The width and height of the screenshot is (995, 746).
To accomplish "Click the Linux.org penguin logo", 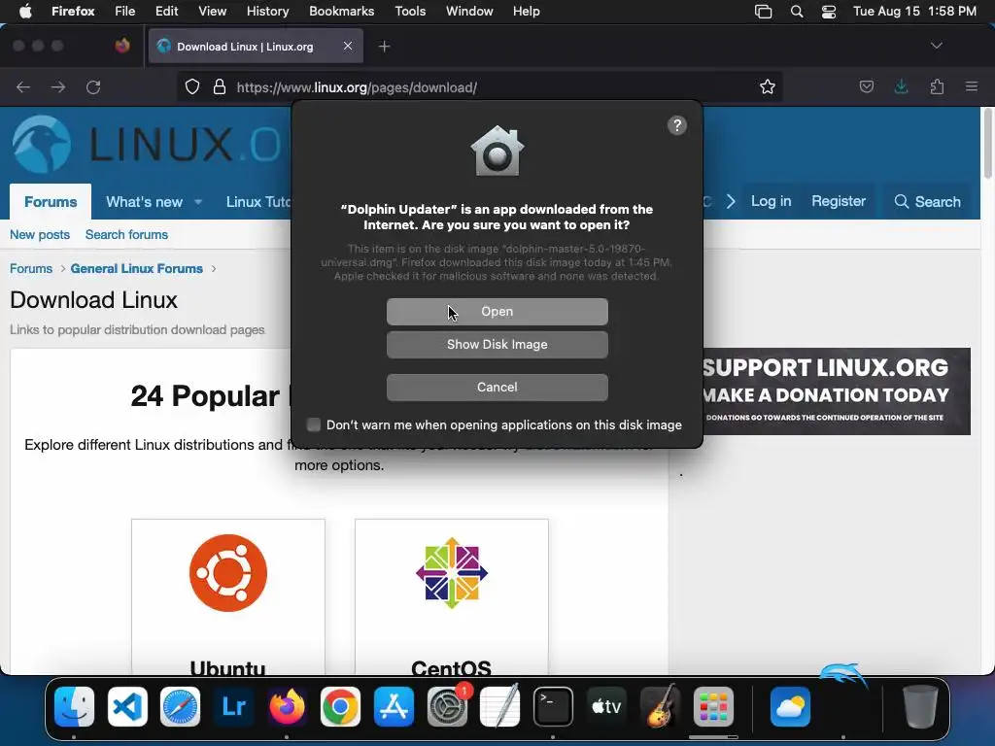I will [x=42, y=144].
